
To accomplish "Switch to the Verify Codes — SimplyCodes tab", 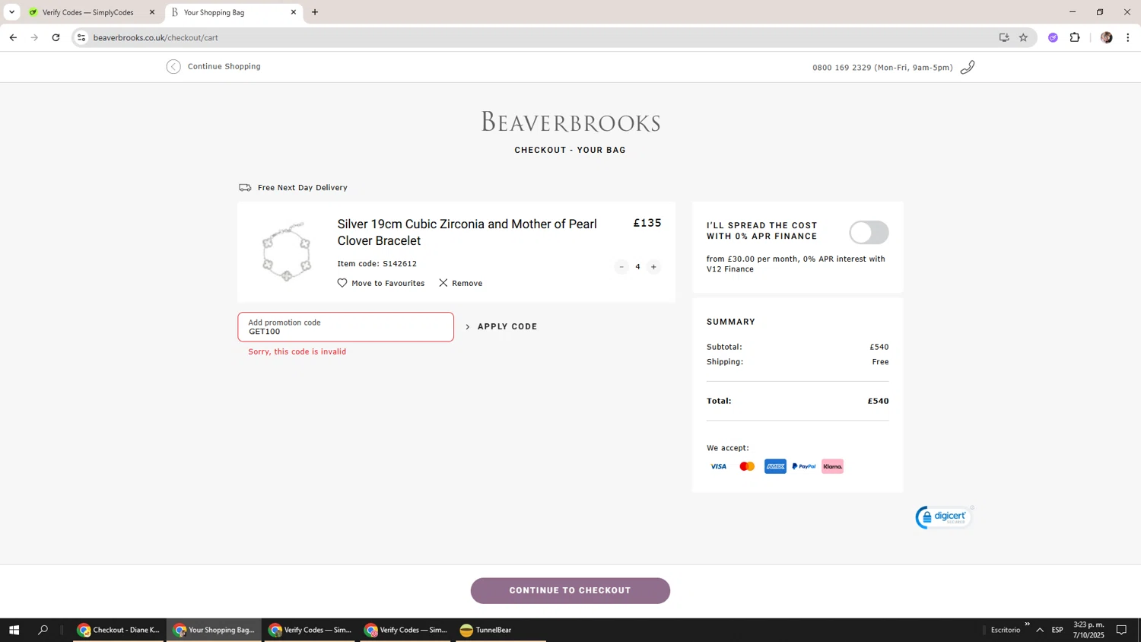I will tap(87, 12).
